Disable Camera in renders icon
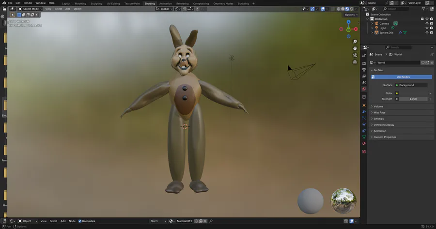This screenshot has height=229, width=436. point(432,23)
